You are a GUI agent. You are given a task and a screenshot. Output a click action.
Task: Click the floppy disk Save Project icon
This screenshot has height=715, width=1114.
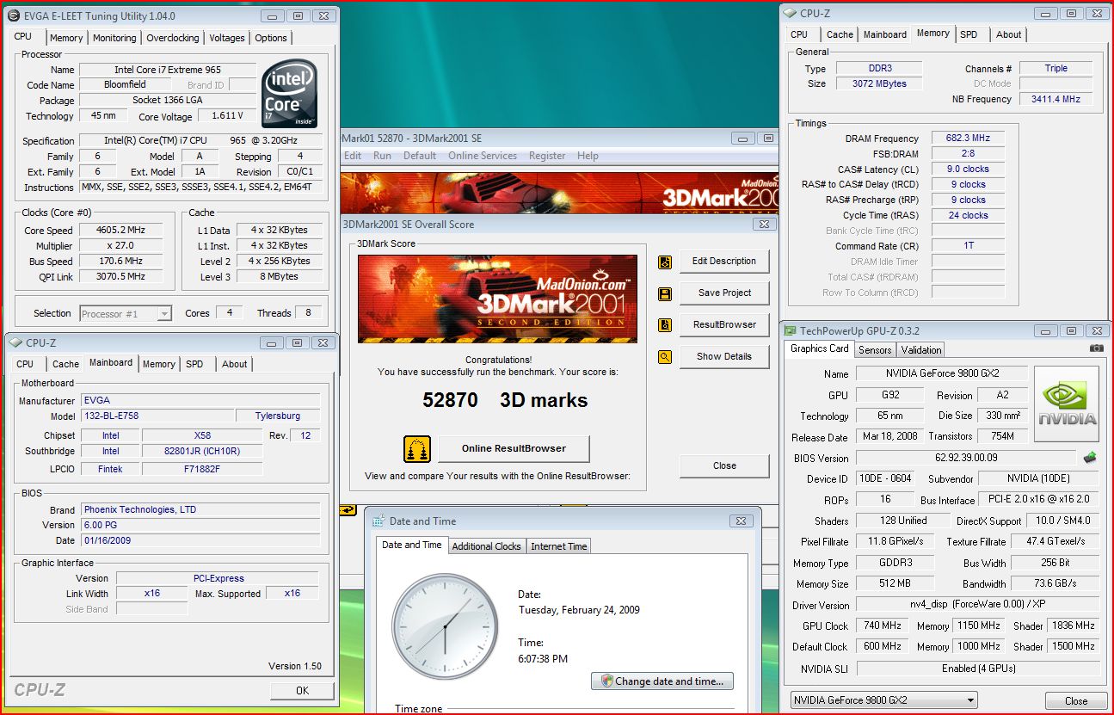pos(664,294)
